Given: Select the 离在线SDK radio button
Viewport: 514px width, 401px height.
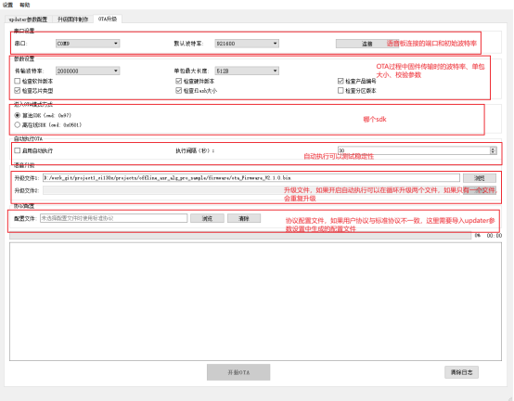Looking at the screenshot, I should 18,125.
